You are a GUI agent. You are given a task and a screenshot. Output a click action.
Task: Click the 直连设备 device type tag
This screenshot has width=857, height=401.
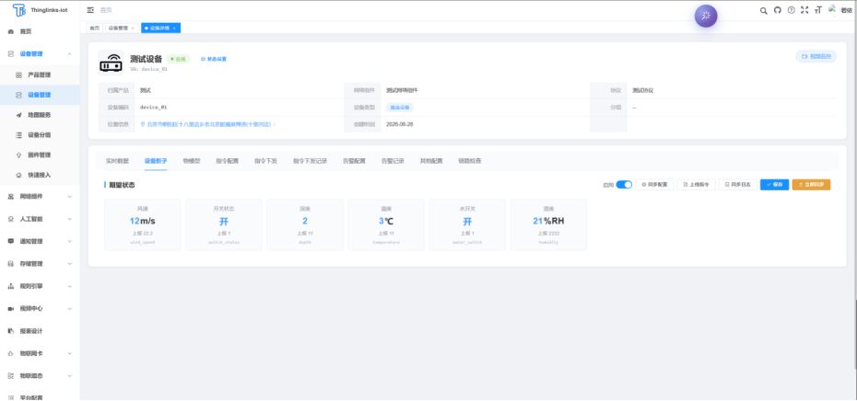(x=400, y=108)
